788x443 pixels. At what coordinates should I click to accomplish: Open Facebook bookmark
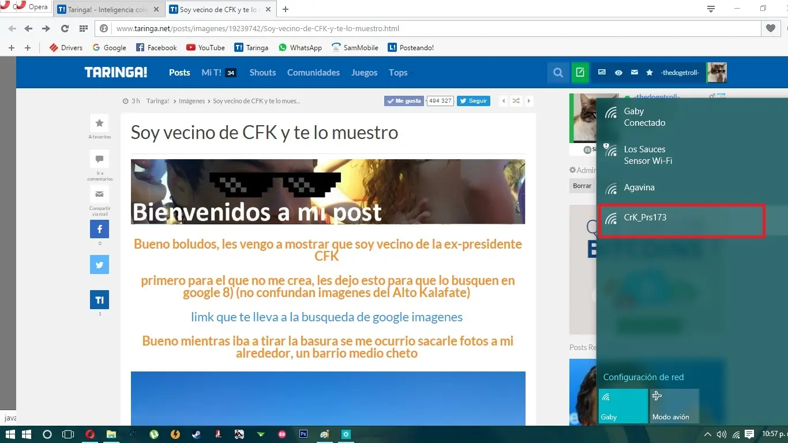point(156,48)
